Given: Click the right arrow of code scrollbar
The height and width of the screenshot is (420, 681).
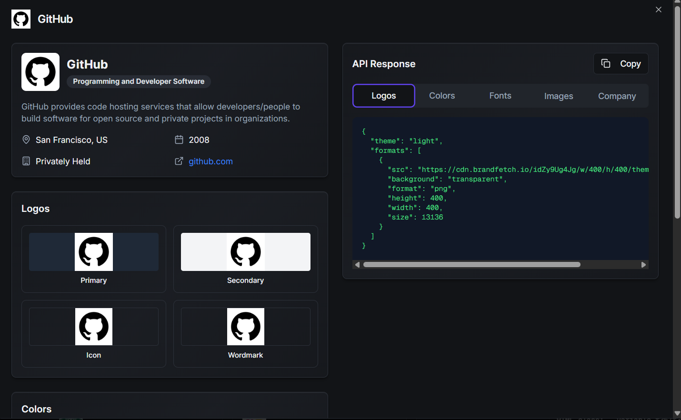Looking at the screenshot, I should coord(644,265).
